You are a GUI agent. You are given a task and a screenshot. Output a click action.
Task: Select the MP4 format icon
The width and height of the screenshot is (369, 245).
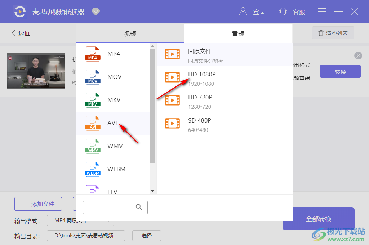[93, 54]
